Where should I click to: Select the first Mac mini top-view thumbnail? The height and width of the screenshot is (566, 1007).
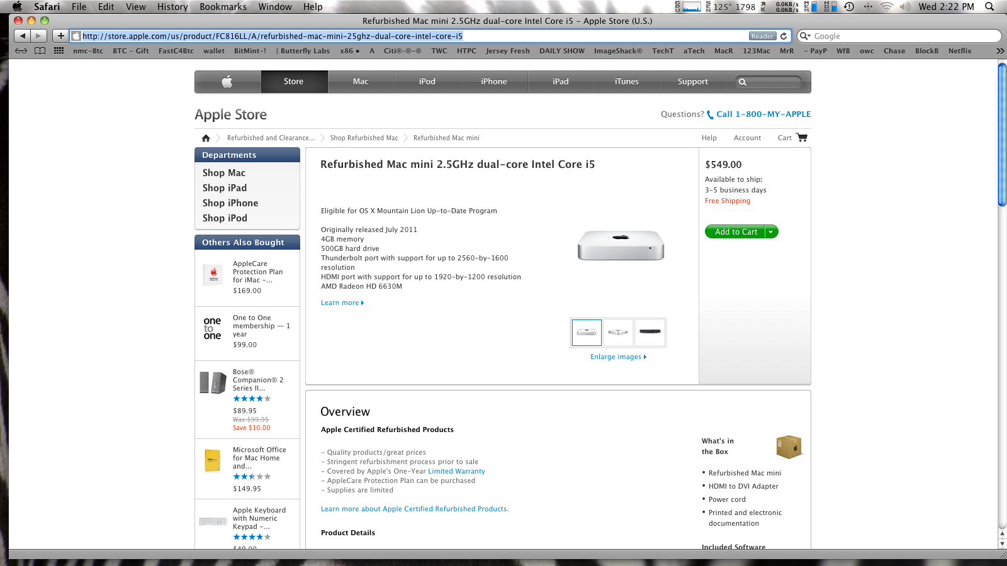(587, 333)
